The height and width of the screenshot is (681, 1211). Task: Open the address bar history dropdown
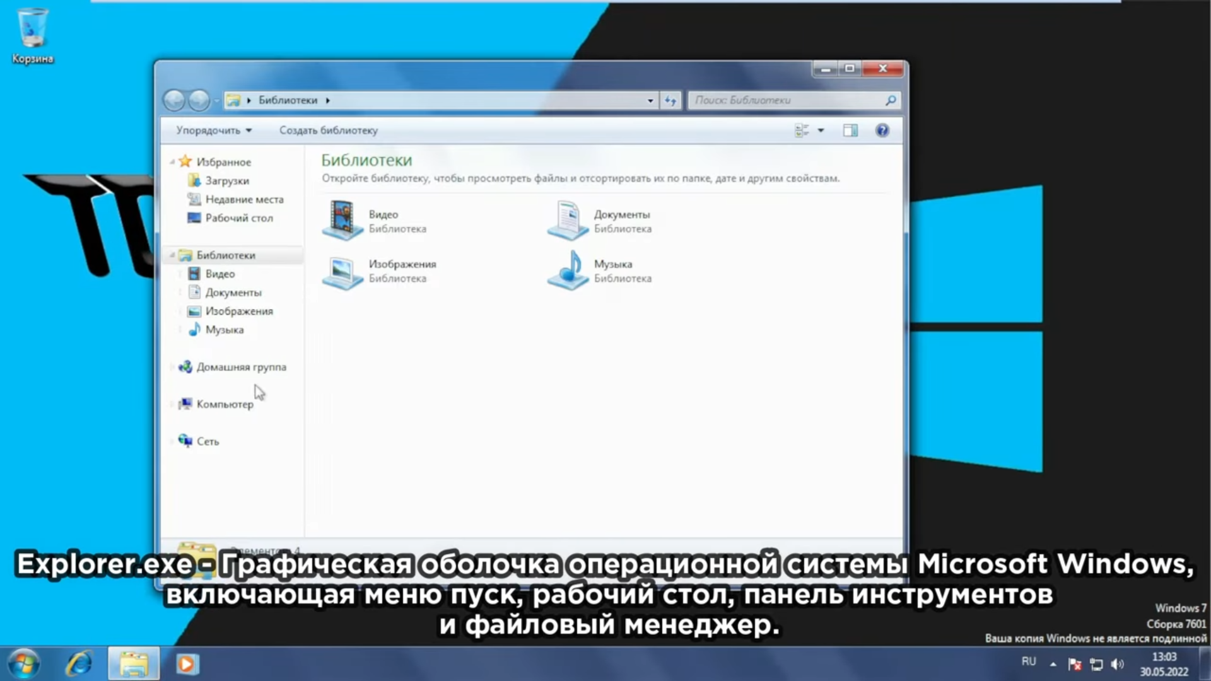tap(650, 100)
